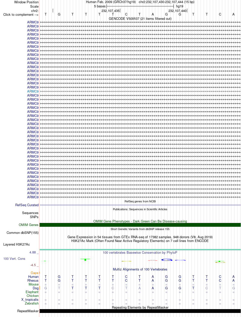The image size is (241, 317).
Task: Click the Human alignment row label
Action: [x=33, y=277]
